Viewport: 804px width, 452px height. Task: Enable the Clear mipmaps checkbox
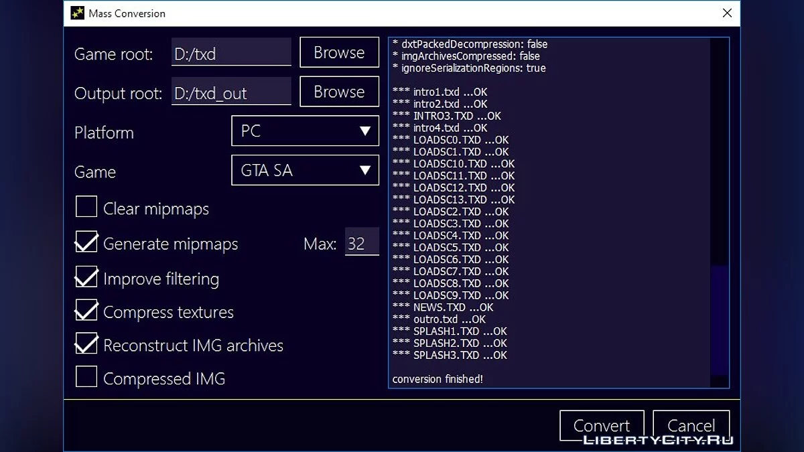coord(86,208)
